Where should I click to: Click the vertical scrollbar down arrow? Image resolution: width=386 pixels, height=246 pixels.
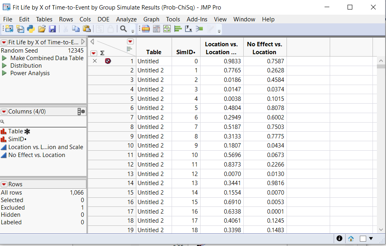381,229
